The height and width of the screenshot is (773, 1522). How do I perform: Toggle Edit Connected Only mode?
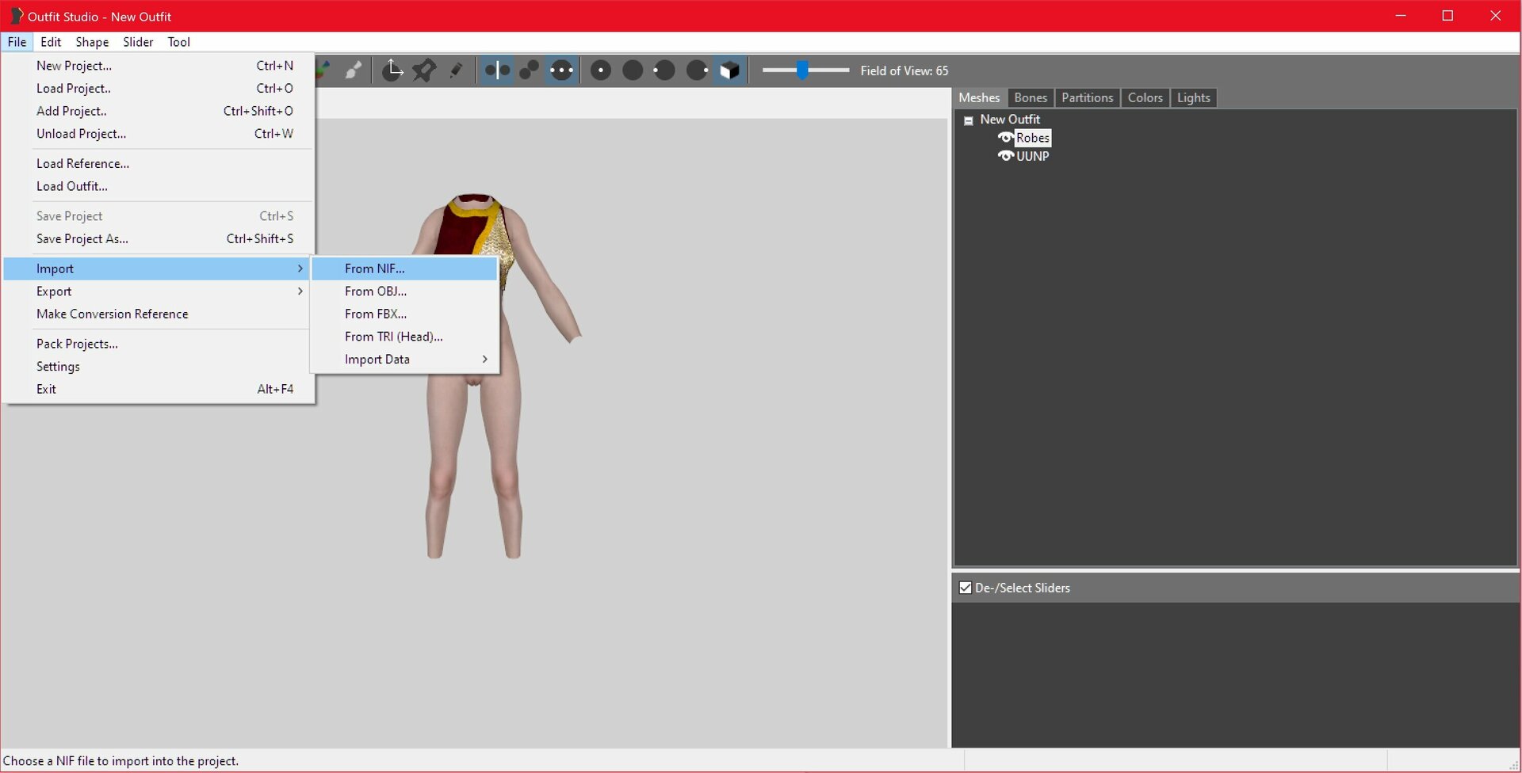pos(530,70)
